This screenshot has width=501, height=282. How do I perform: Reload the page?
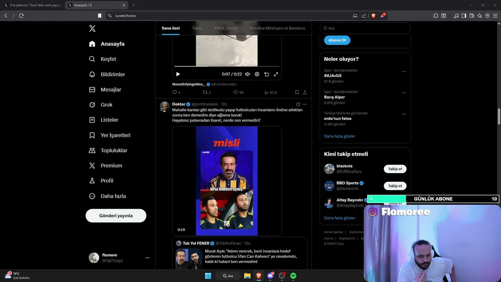pyautogui.click(x=21, y=16)
